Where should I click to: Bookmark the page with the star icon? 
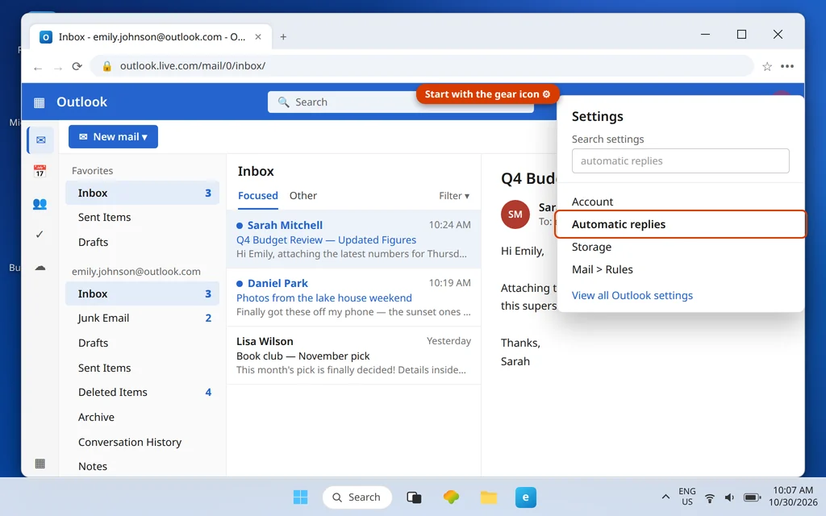pos(767,66)
